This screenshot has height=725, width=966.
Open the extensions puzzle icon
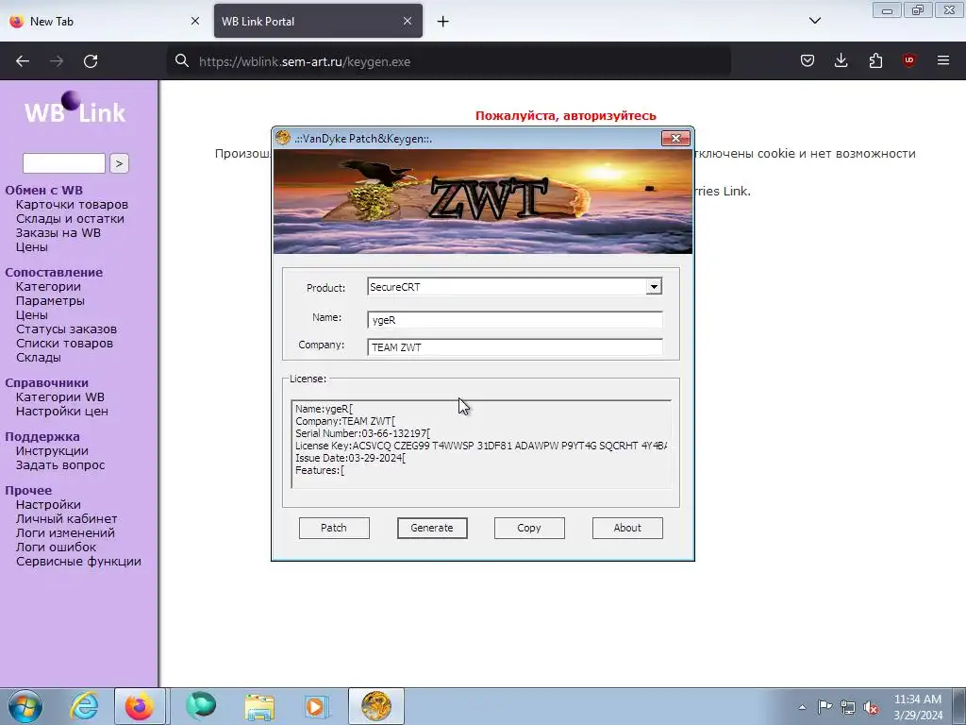[875, 60]
